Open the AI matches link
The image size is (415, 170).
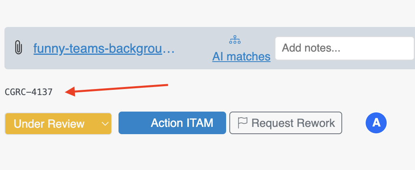241,56
